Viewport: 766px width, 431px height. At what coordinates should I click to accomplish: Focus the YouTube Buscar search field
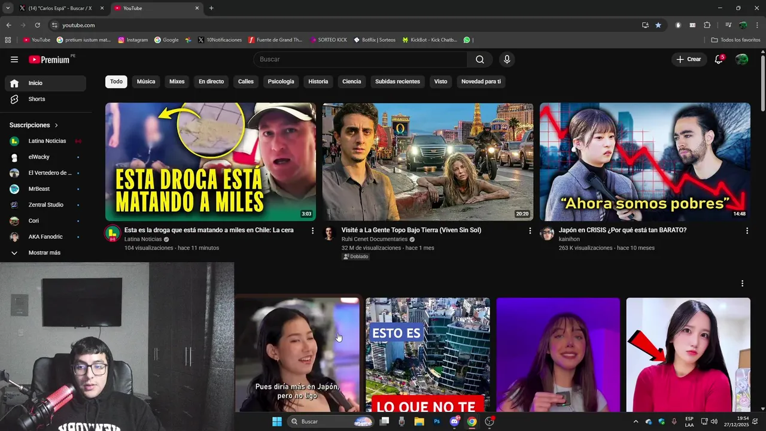360,59
